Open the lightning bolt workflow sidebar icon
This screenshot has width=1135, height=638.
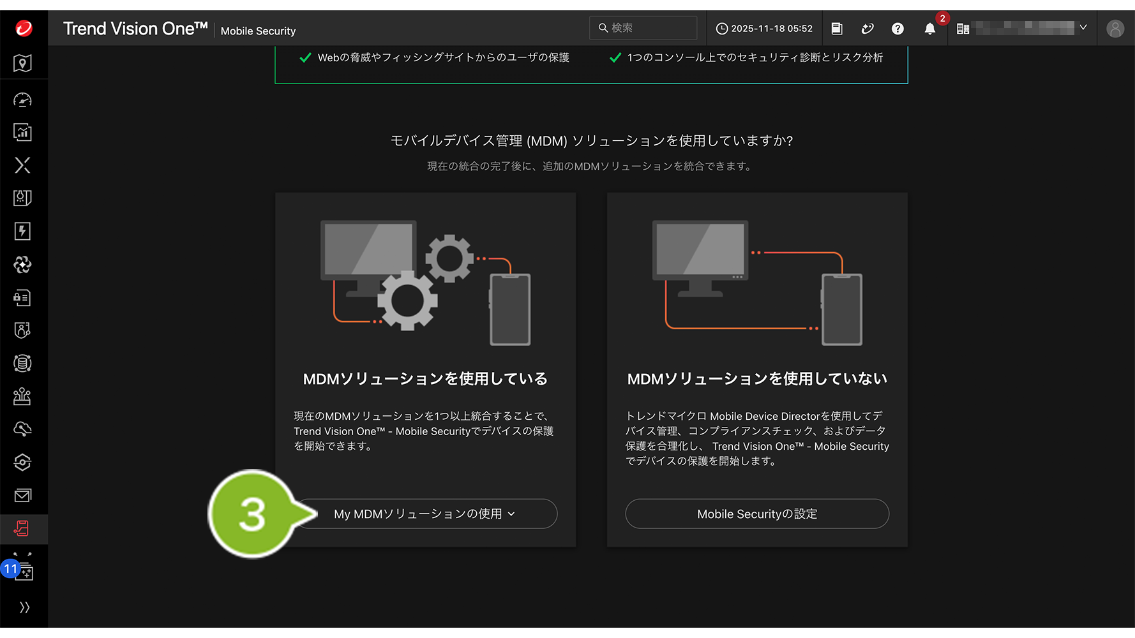(x=23, y=231)
